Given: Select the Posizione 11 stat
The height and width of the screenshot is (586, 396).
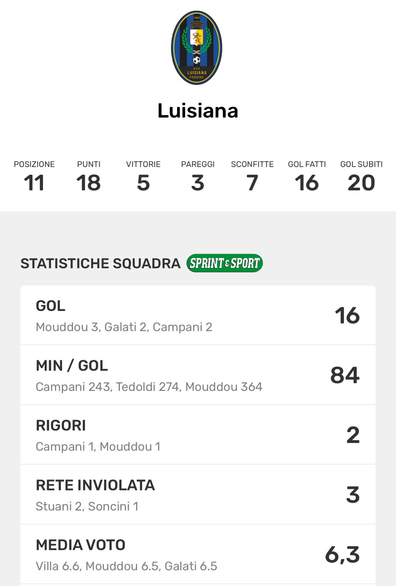Looking at the screenshot, I should (x=34, y=176).
